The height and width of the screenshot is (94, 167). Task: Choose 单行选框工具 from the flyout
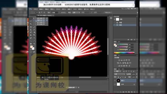(41, 22)
